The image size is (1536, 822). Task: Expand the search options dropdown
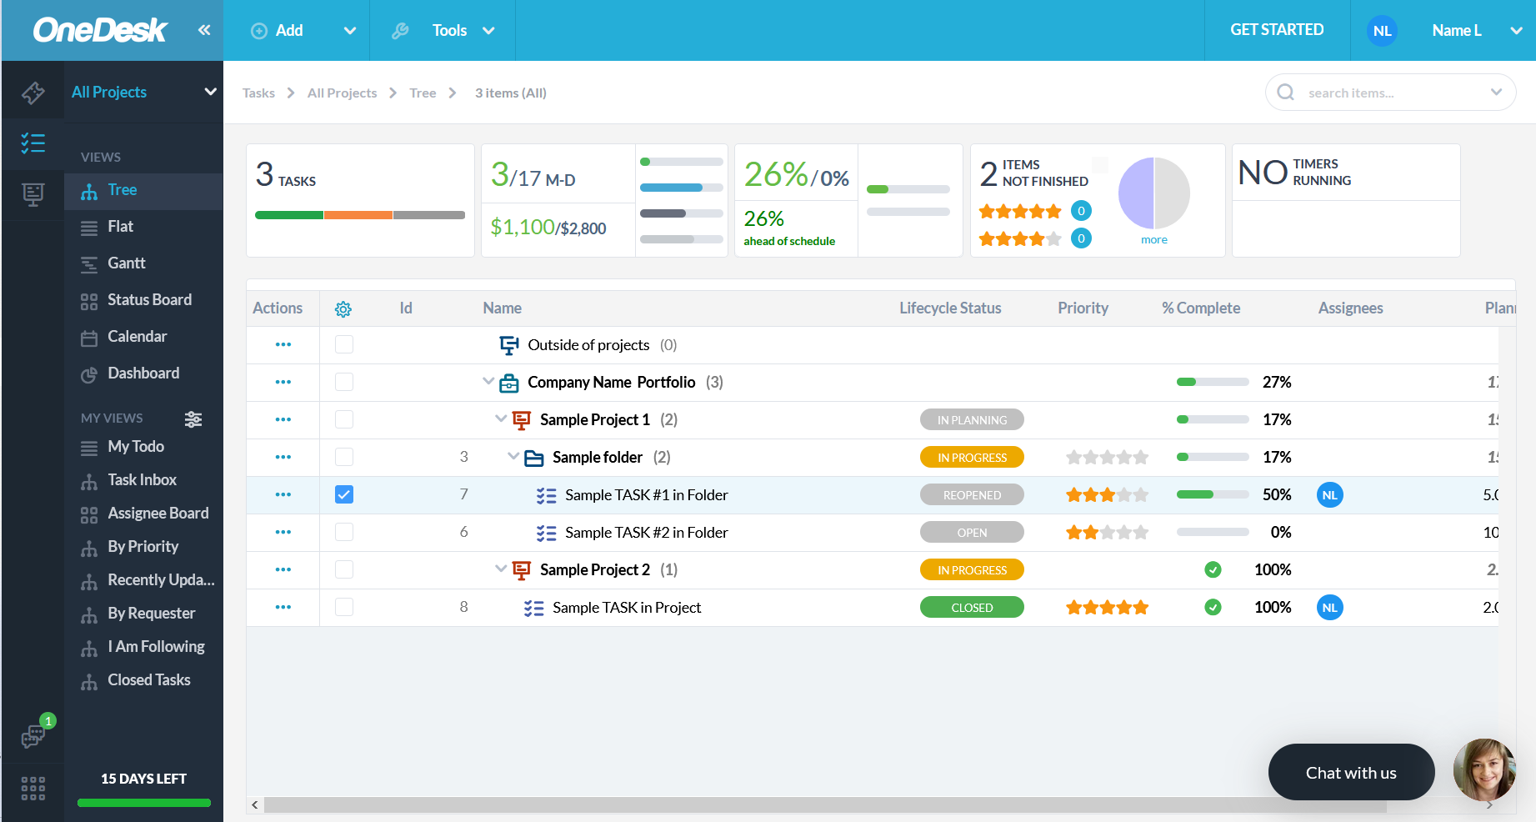coord(1496,92)
